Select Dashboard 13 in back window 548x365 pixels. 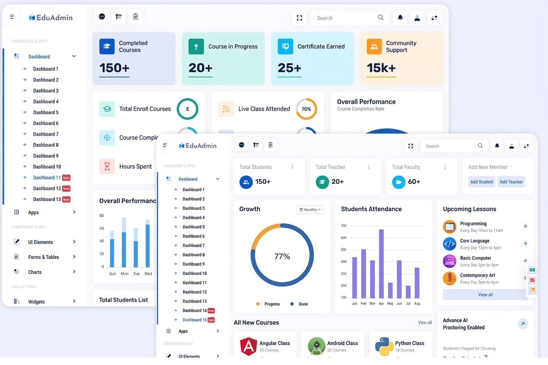point(47,199)
